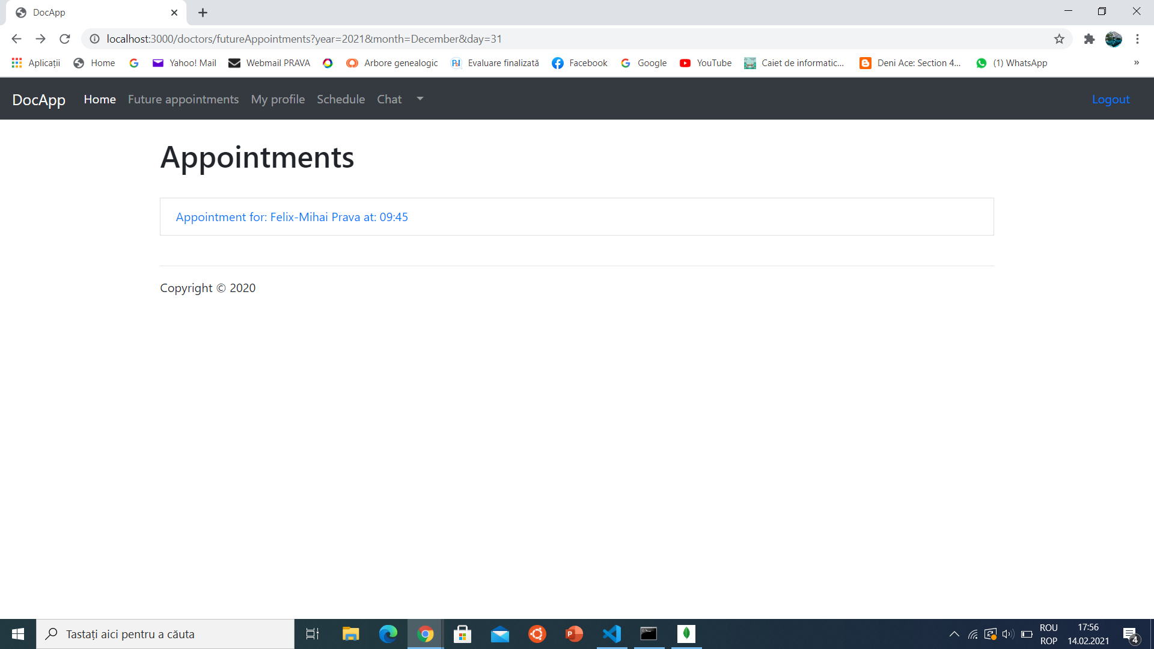
Task: Open the Felix-Mihai Prava appointment link
Action: tap(292, 217)
